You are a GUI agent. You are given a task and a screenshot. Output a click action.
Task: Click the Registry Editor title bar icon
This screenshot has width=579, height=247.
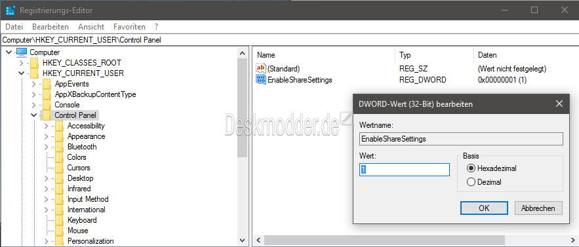click(x=10, y=10)
